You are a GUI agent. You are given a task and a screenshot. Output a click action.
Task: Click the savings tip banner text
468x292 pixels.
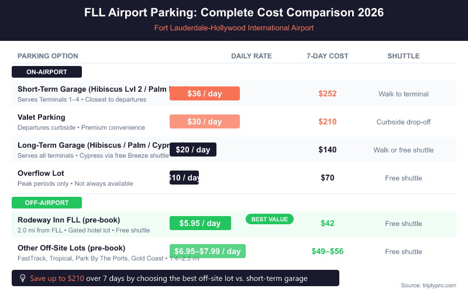[168, 278]
